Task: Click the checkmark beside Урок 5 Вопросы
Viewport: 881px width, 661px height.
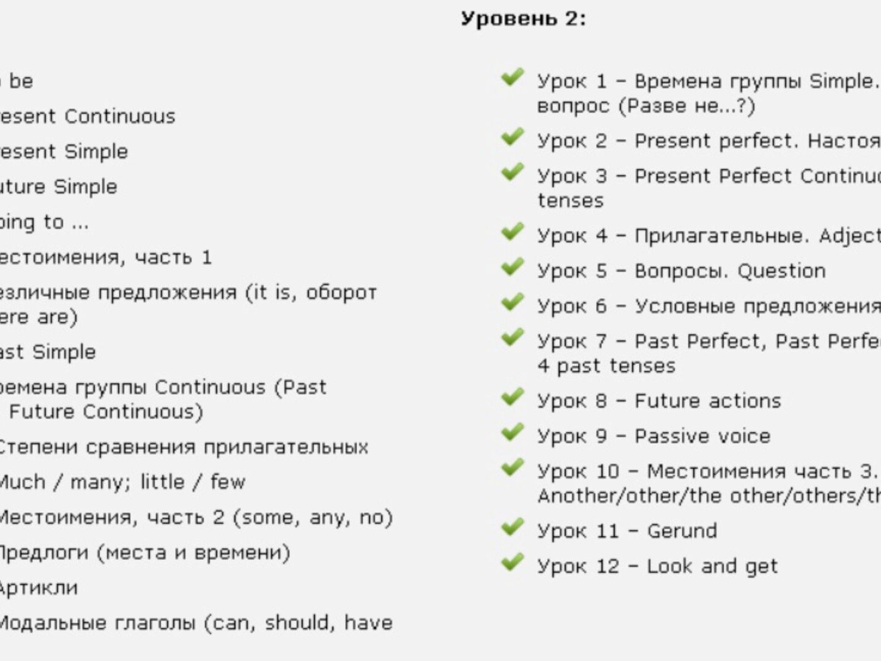Action: point(512,267)
